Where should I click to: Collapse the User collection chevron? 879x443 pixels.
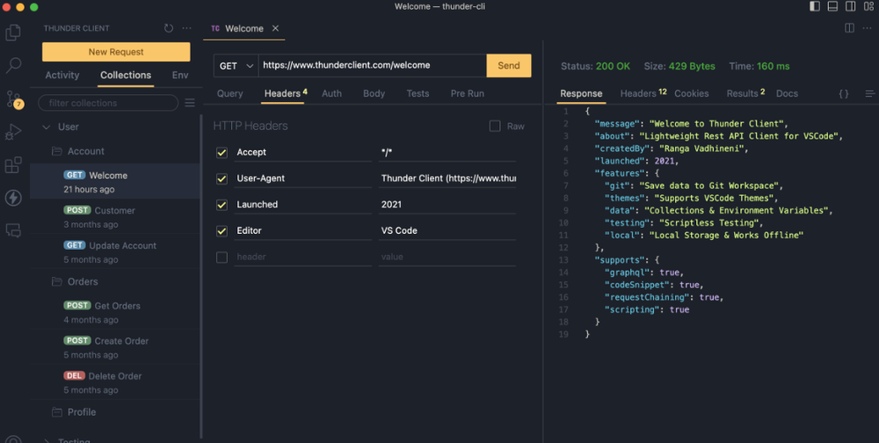click(x=47, y=127)
